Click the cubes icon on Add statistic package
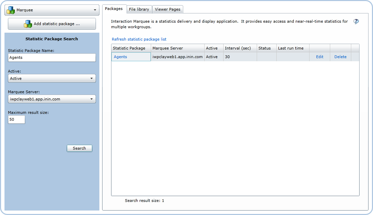Viewport: 373px width, 215px height. point(28,24)
